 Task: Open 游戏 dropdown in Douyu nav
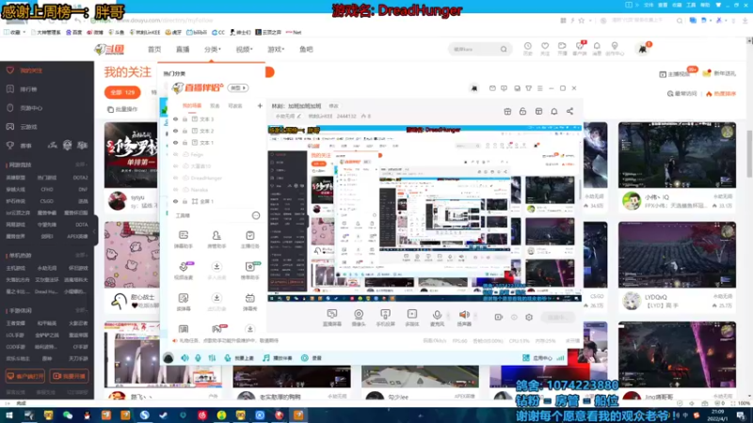coord(276,50)
